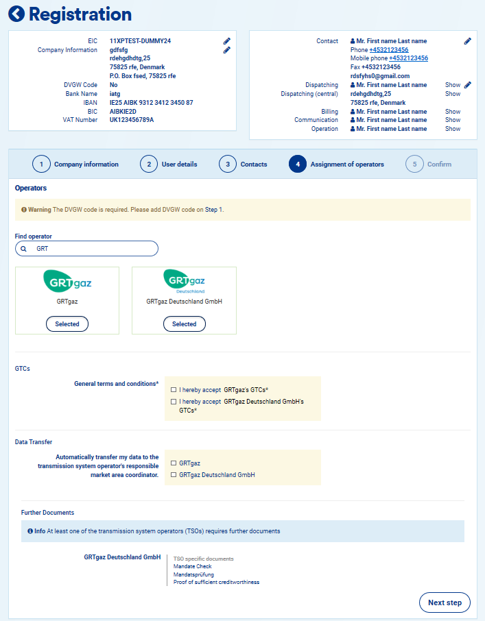
Task: Click the email rdsfyhs0@gmail.com
Action: (x=380, y=76)
